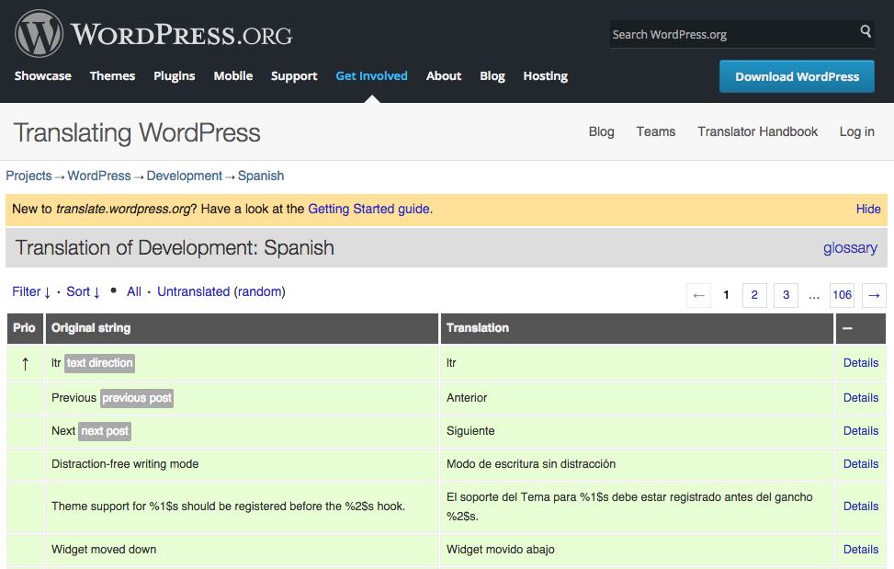Show Untranslated strings
Screen dimensions: 894x569
193,291
